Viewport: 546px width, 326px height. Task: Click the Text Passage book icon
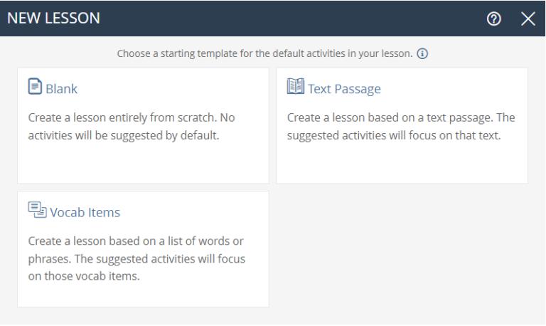(295, 87)
